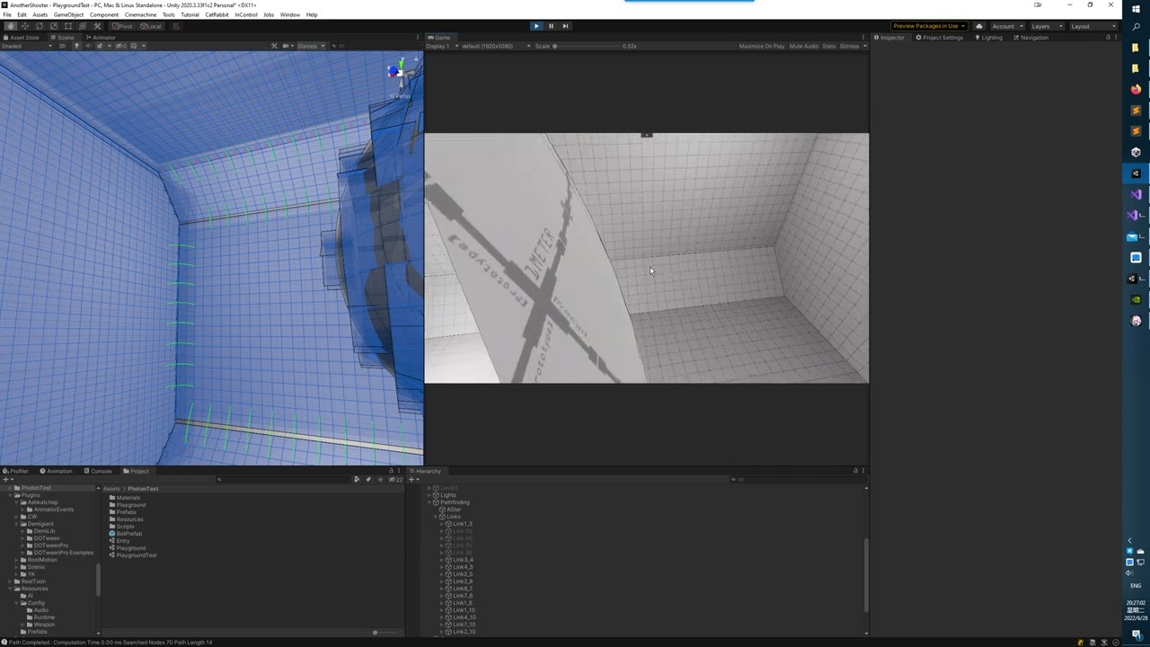1150x647 pixels.
Task: Collapse the Links hierarchy group
Action: coord(436,517)
